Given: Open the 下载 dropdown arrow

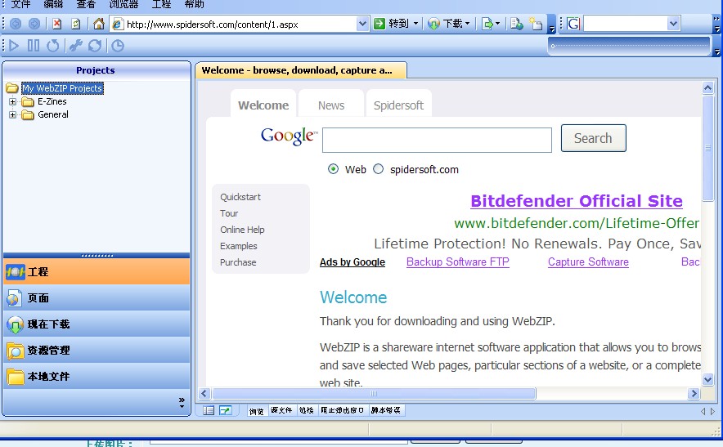Looking at the screenshot, I should coord(468,24).
